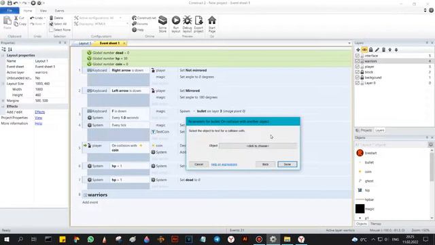
Task: Click the Debug layout bug icon
Action: click(187, 24)
